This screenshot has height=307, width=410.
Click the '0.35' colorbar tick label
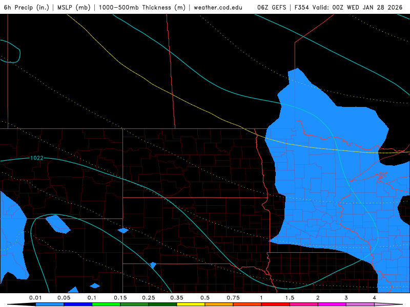tap(177, 298)
